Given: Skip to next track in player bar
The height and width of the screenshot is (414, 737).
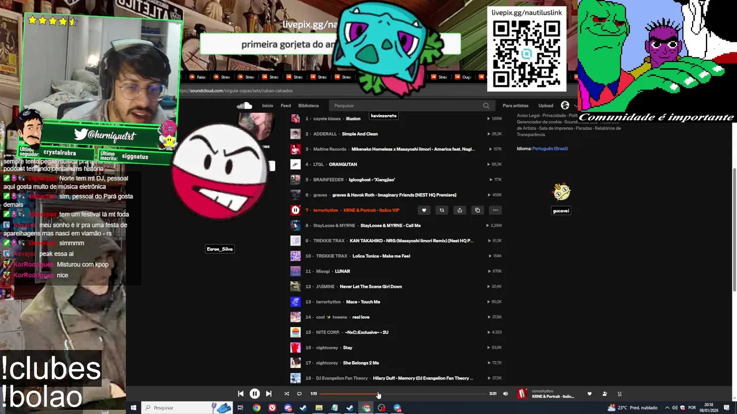Looking at the screenshot, I should pos(268,394).
